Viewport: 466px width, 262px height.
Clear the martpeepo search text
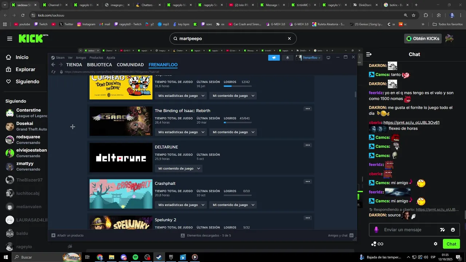coord(289,39)
